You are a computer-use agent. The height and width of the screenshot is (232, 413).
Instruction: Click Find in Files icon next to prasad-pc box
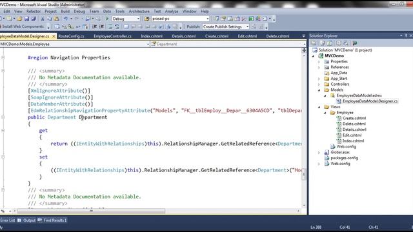coord(146,19)
